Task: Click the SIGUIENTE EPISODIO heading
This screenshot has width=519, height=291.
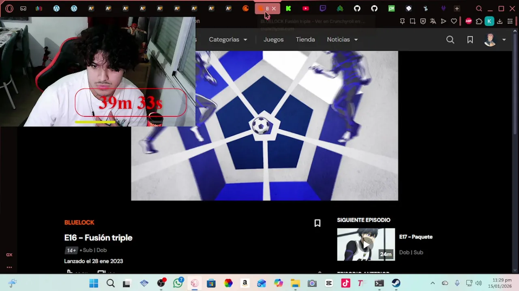Action: tap(364, 220)
